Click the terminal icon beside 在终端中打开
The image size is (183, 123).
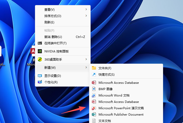40,43
